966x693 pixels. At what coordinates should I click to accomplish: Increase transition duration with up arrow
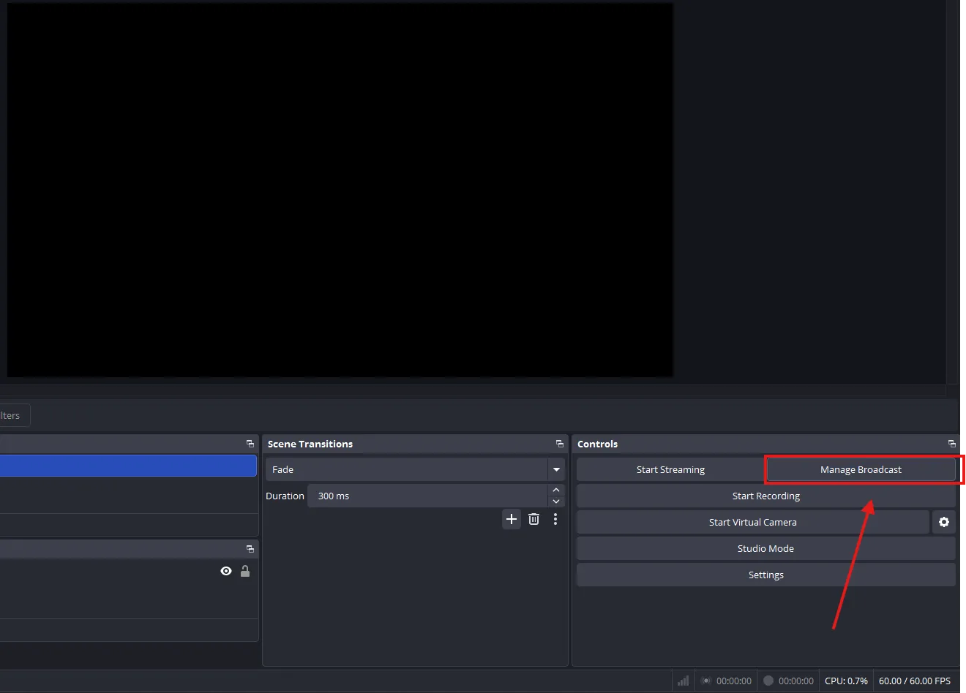[556, 491]
